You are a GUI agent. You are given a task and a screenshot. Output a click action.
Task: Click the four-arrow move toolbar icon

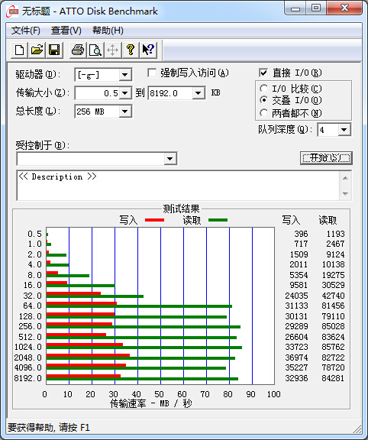pos(113,50)
